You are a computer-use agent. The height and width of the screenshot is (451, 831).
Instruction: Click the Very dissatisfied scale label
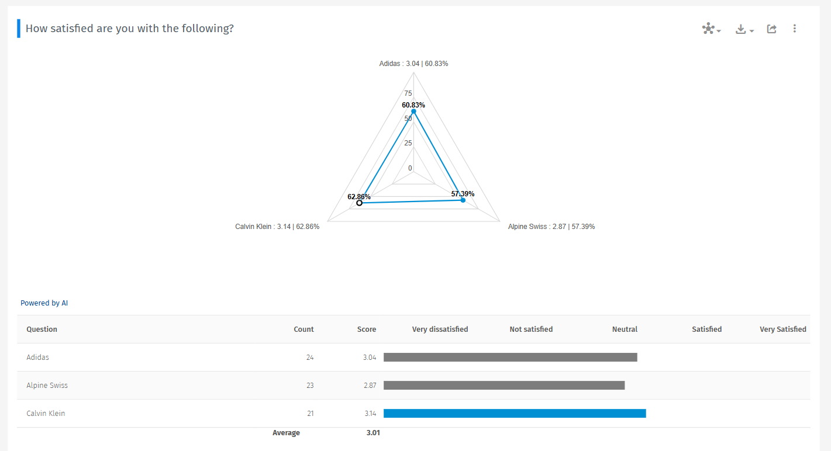coord(440,329)
